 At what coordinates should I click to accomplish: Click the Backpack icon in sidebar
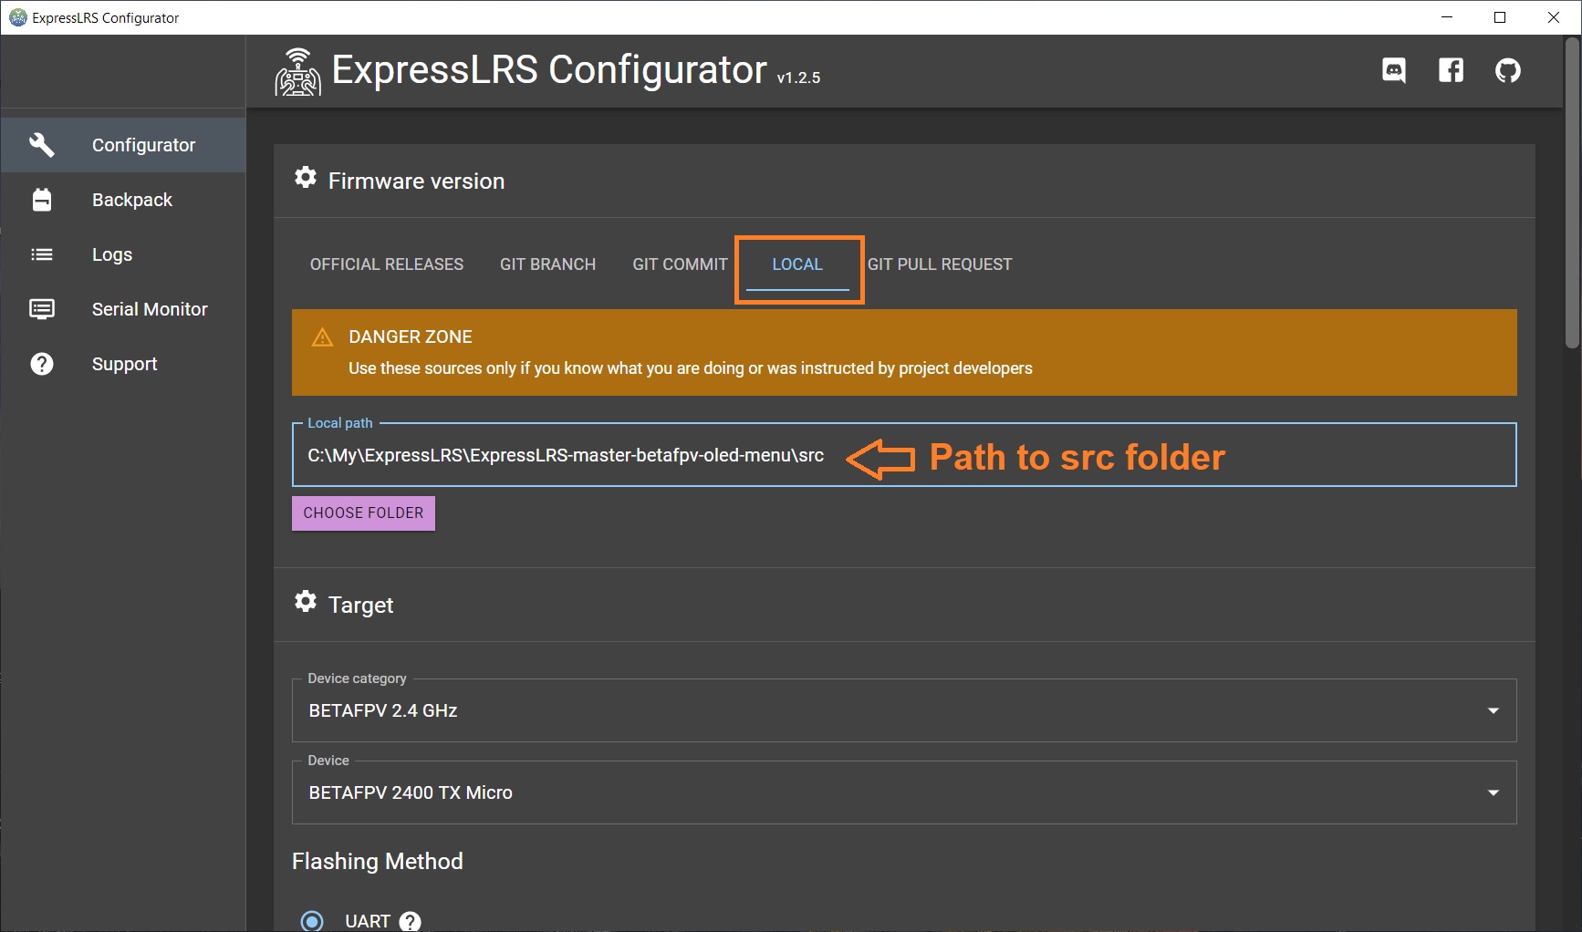tap(42, 200)
